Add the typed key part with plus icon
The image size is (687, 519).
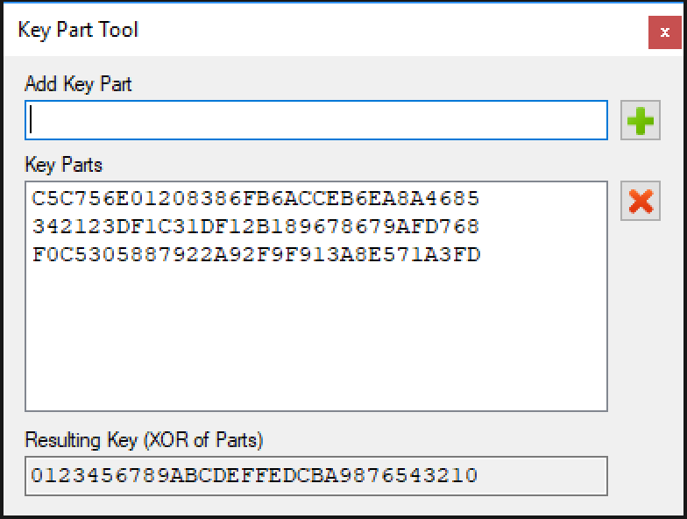coord(640,120)
